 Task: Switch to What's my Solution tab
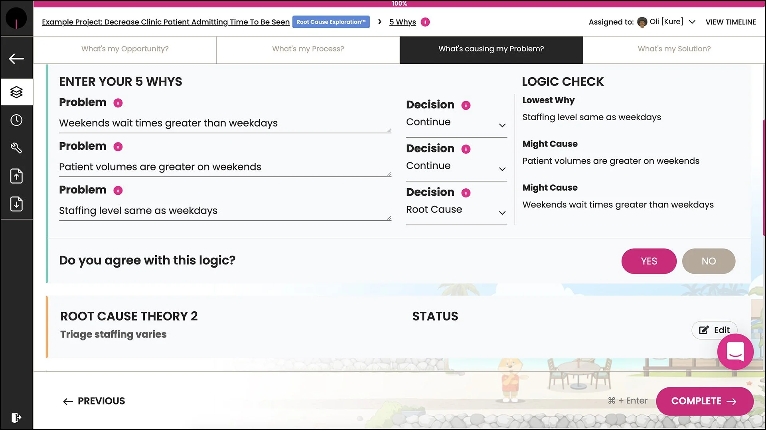coord(674,49)
